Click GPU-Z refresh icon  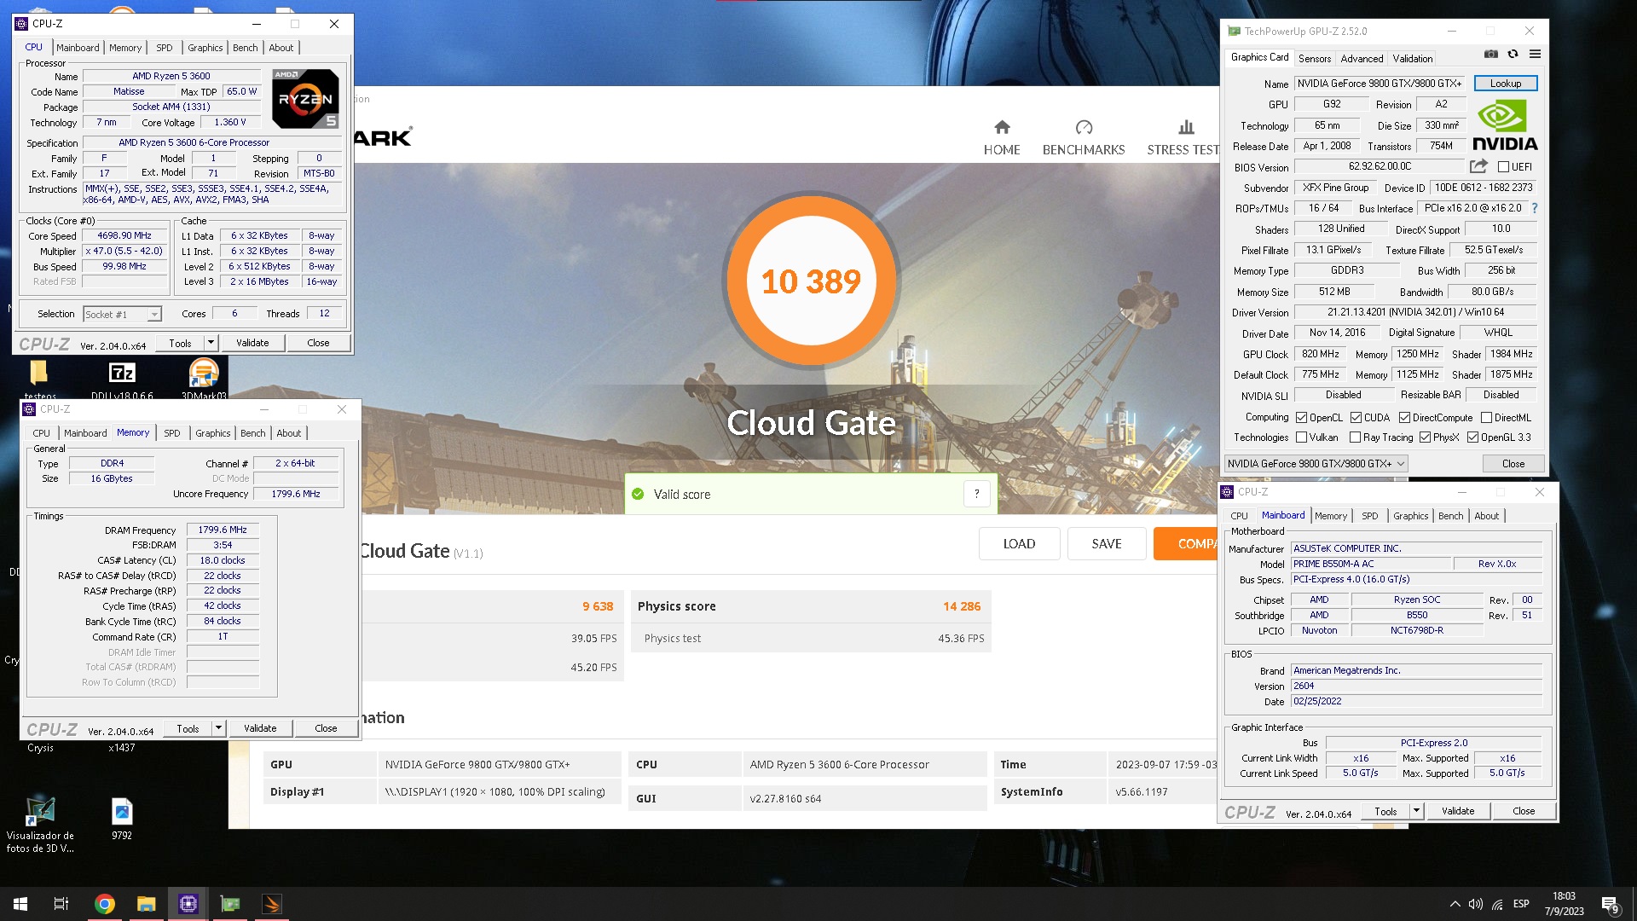coord(1513,54)
